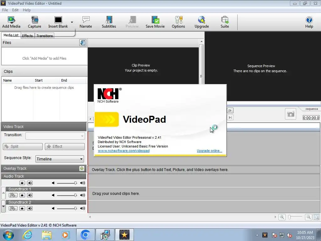Switch to the Effects tab
Screen dimensions: 321x241
coord(27,36)
